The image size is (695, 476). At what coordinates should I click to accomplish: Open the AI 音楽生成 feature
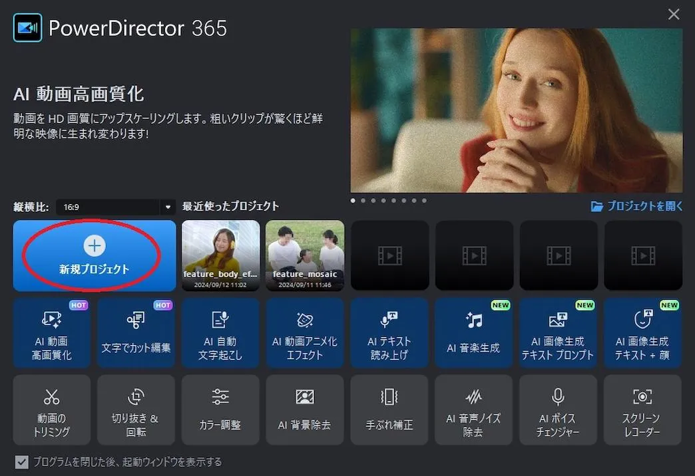(474, 332)
